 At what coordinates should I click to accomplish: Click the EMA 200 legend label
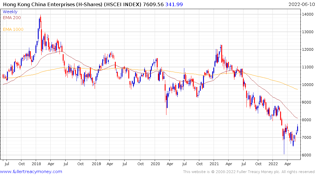12,18
